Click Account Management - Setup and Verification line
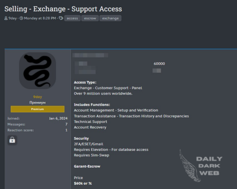The height and width of the screenshot is (189, 237). 116,110
